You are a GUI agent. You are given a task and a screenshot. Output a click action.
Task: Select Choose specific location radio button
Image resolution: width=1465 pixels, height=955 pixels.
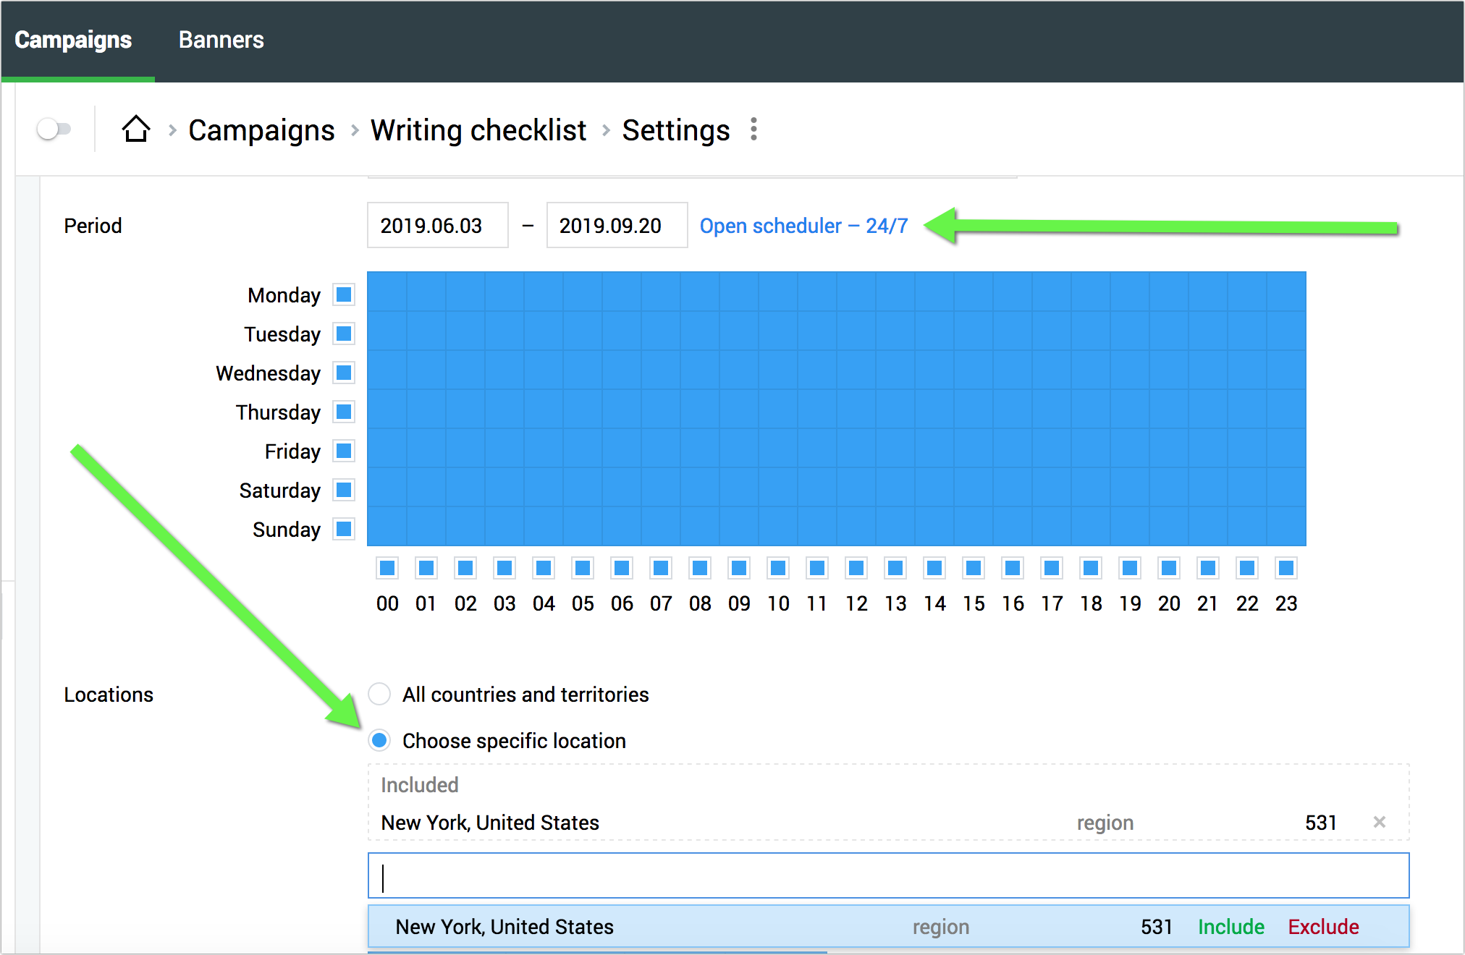[x=379, y=740]
